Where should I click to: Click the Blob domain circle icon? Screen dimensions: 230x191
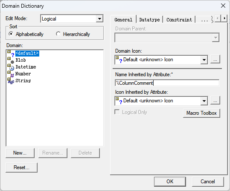pyautogui.click(x=11, y=60)
